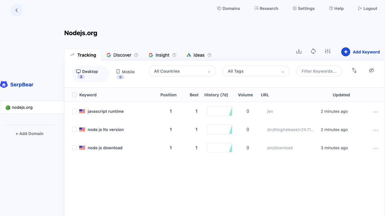Click US flag of node js download
Image resolution: width=385 pixels, height=216 pixels.
(82, 148)
